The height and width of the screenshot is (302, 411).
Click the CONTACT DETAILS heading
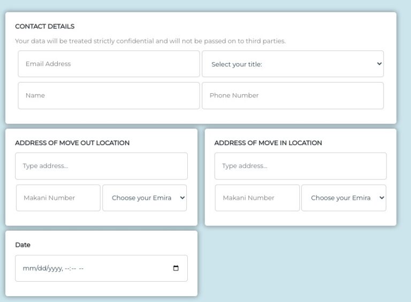tap(45, 26)
